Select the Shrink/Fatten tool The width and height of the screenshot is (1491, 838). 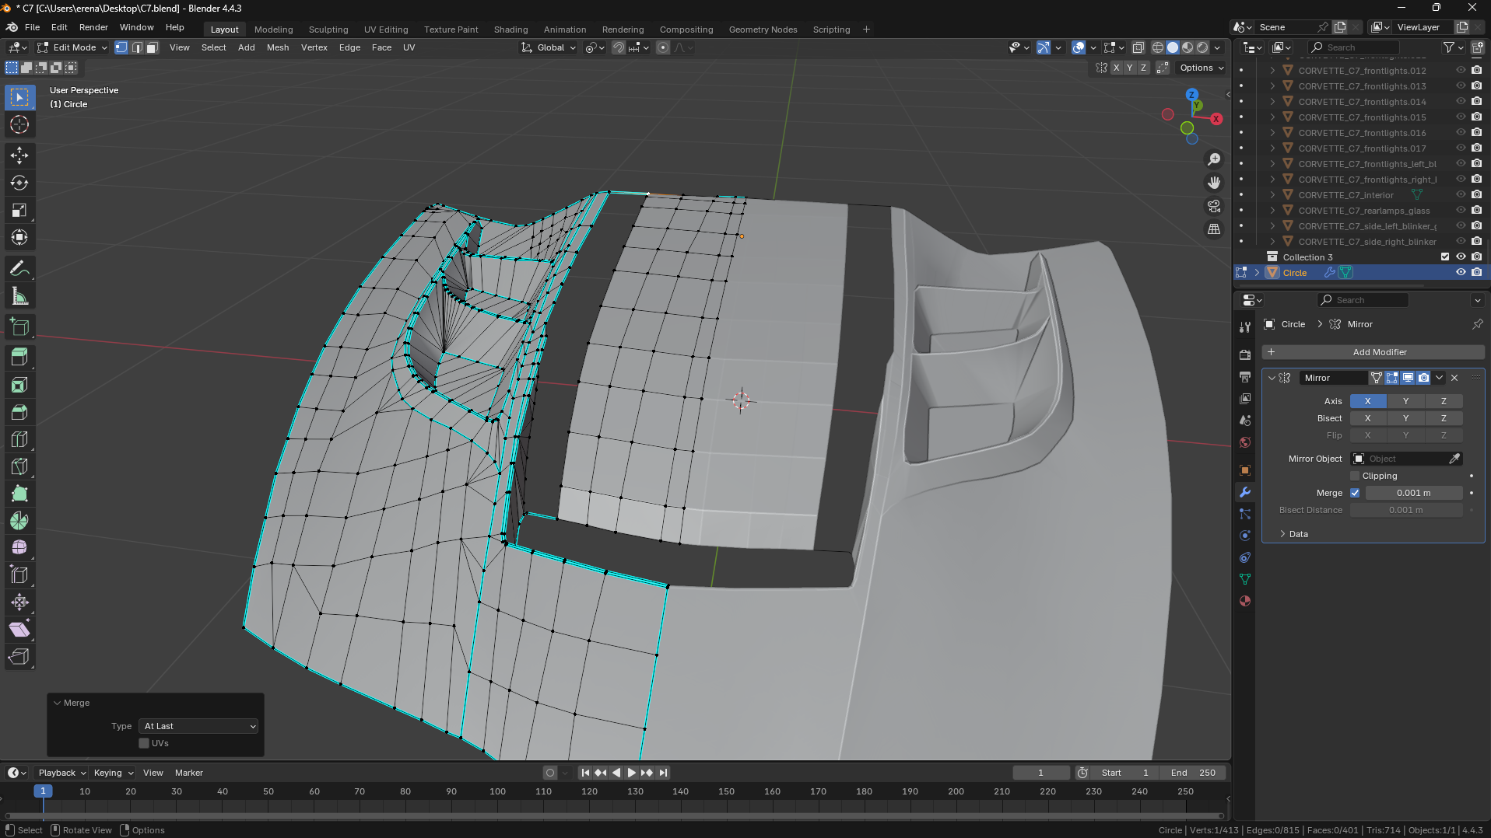coord(19,602)
